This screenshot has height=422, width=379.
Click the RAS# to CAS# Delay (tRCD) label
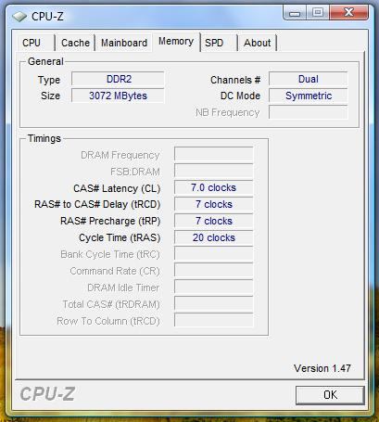tap(97, 205)
